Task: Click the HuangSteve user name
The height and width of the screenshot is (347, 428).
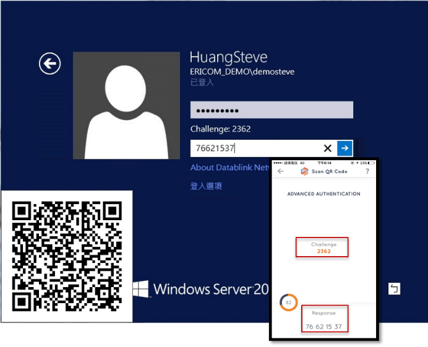Action: [x=228, y=57]
